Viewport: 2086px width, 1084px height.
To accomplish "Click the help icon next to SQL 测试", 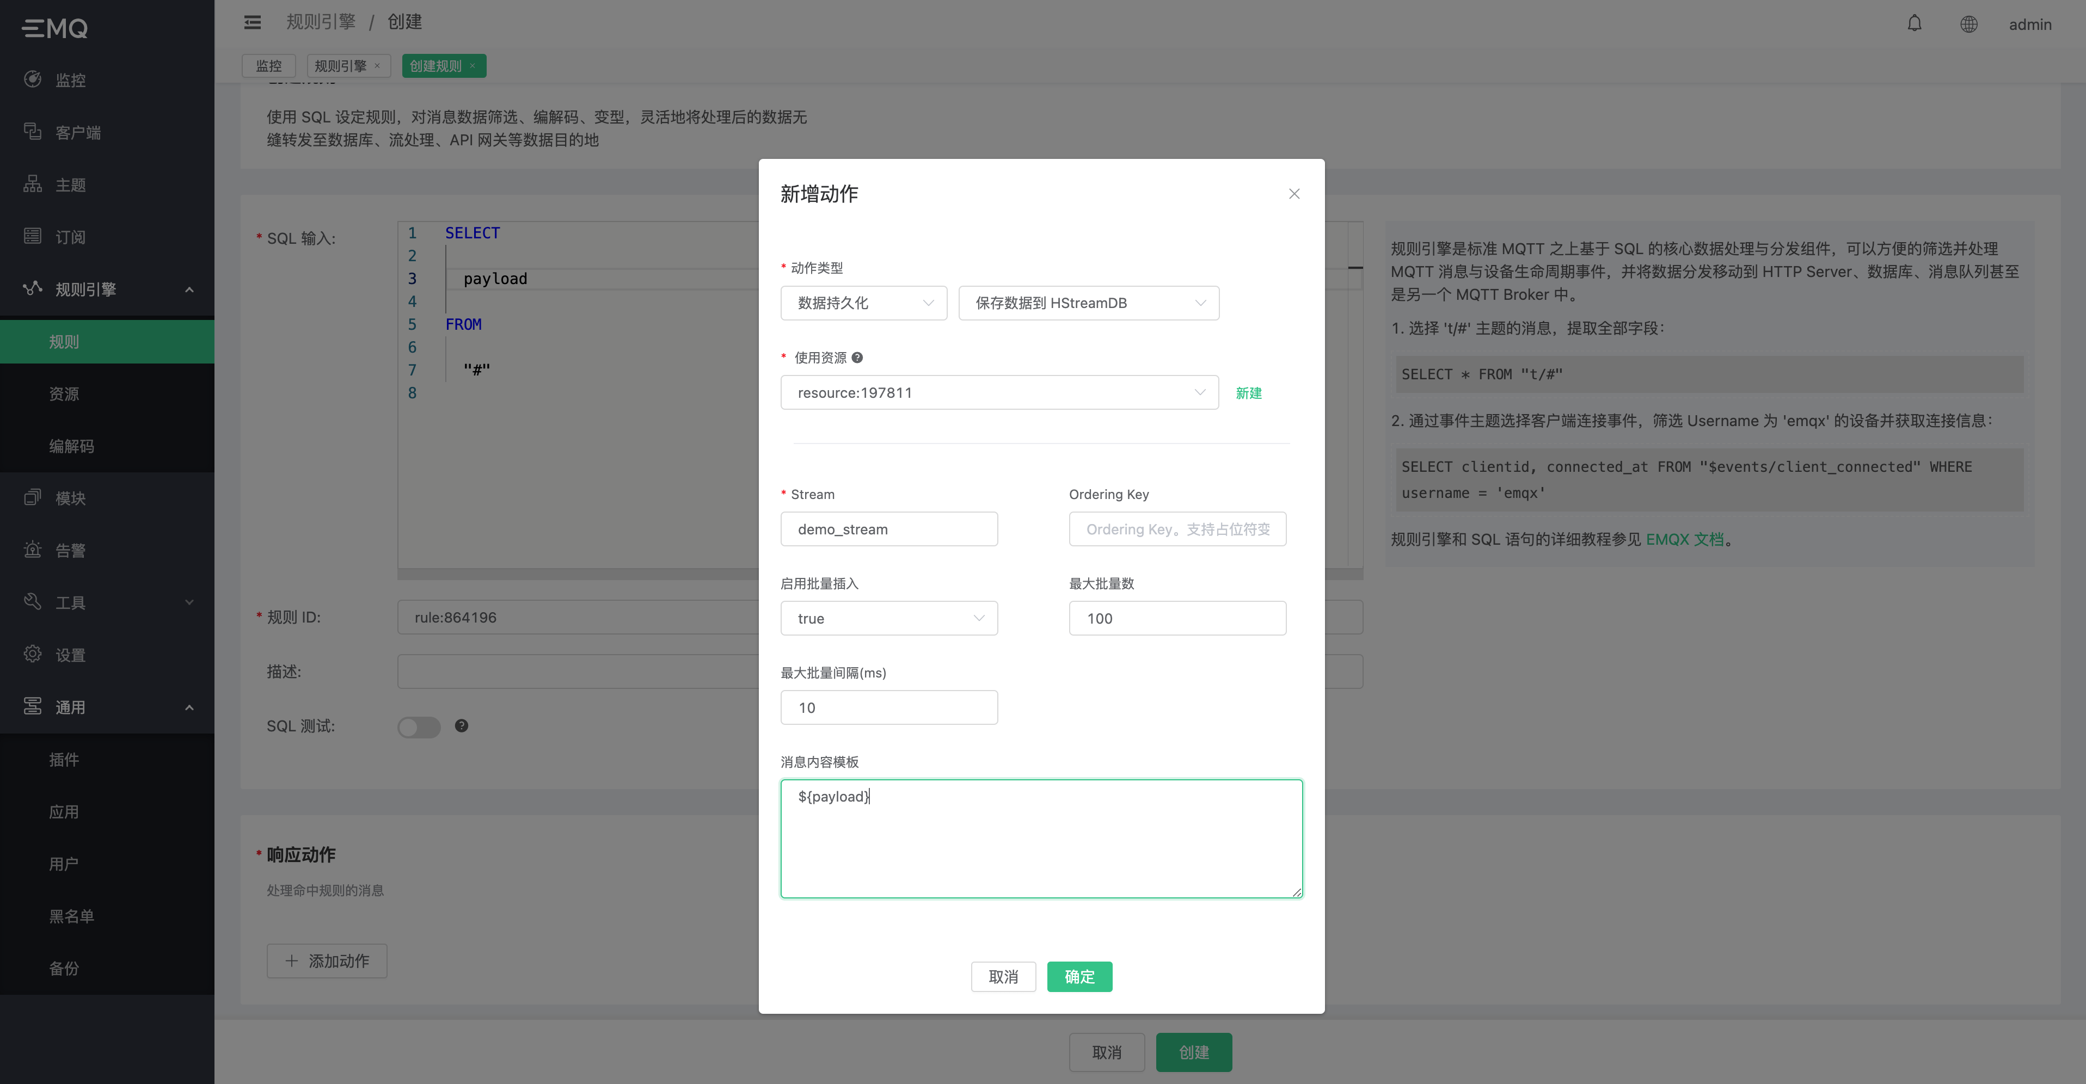I will (x=462, y=725).
